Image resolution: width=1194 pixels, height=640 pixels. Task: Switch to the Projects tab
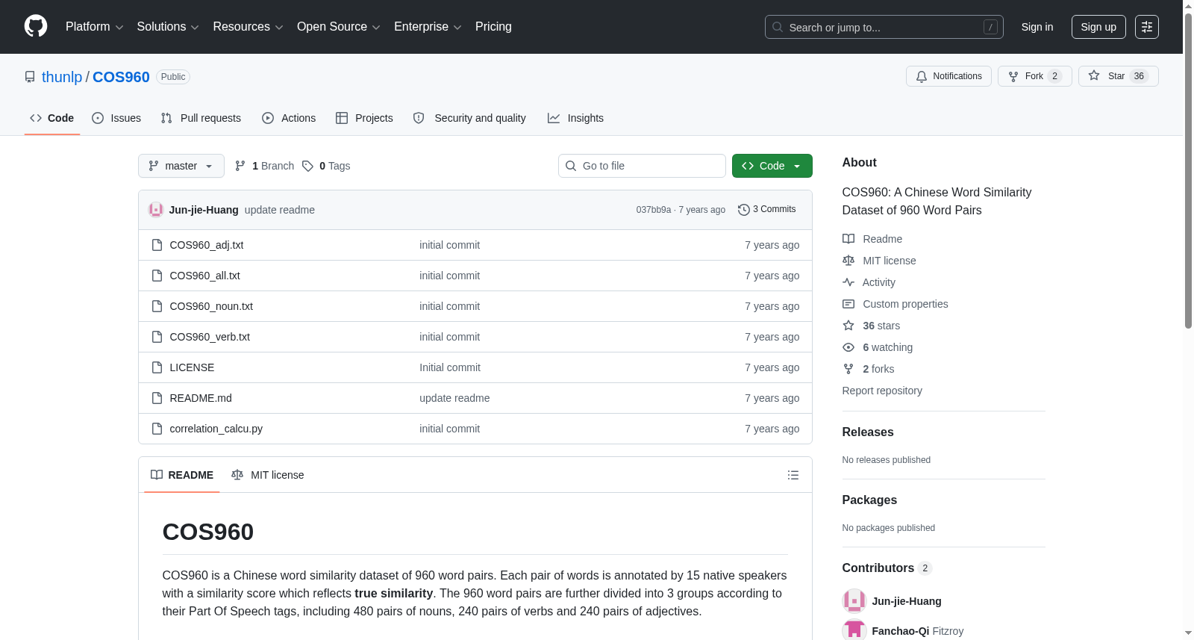pyautogui.click(x=364, y=118)
